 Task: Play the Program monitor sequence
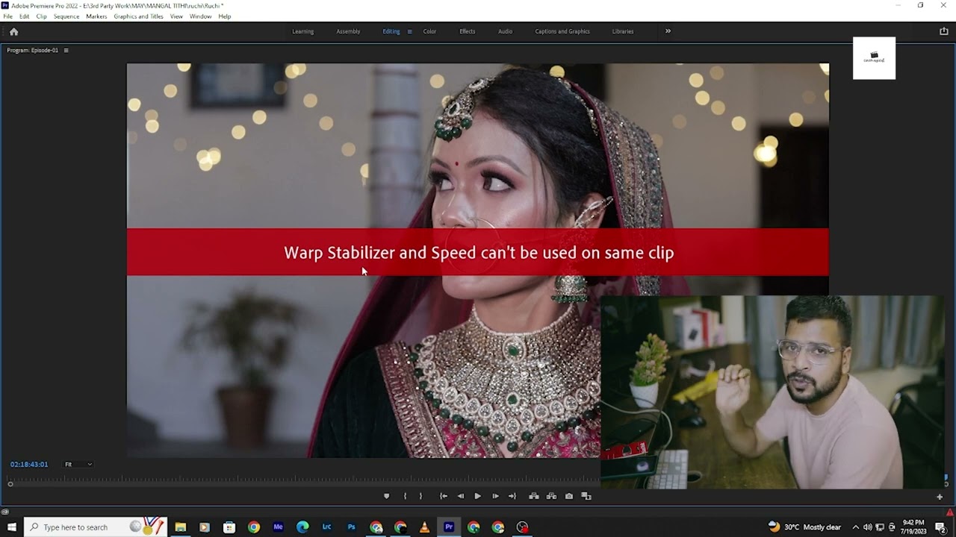click(477, 496)
